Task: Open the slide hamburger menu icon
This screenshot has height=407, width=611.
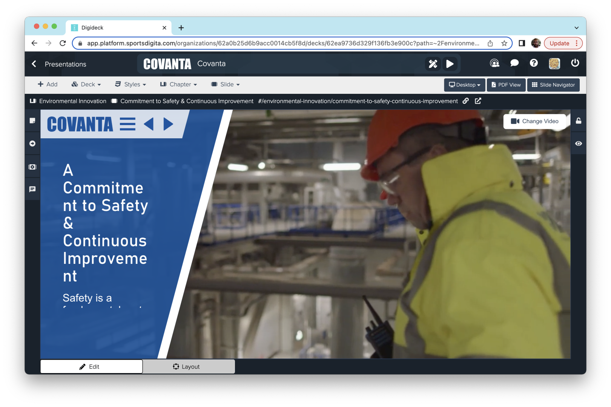Action: 127,124
